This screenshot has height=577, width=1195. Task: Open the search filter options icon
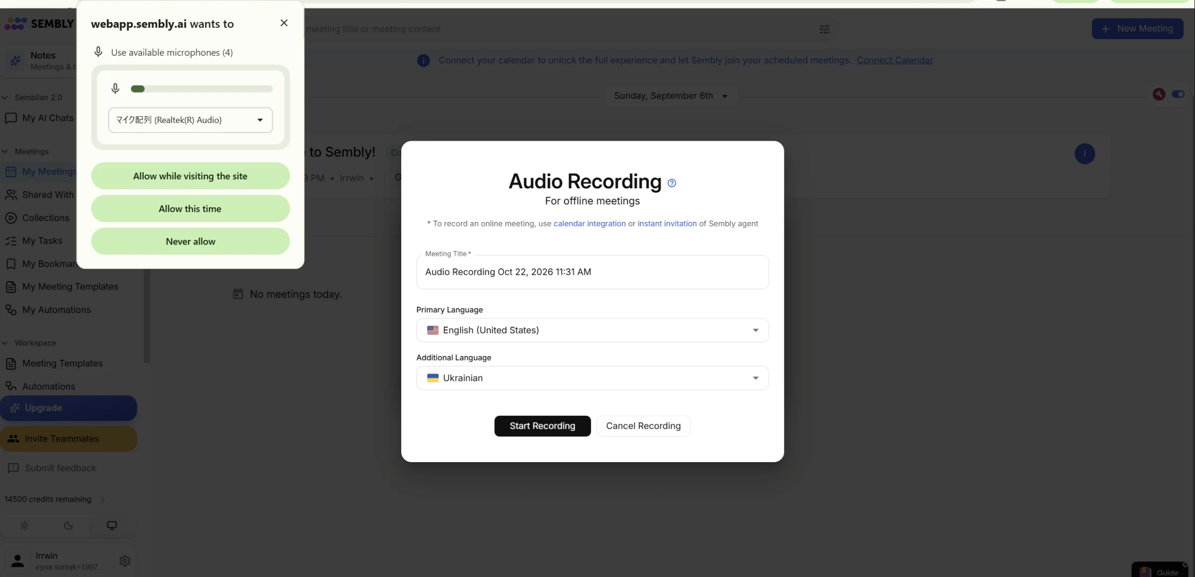click(x=825, y=29)
